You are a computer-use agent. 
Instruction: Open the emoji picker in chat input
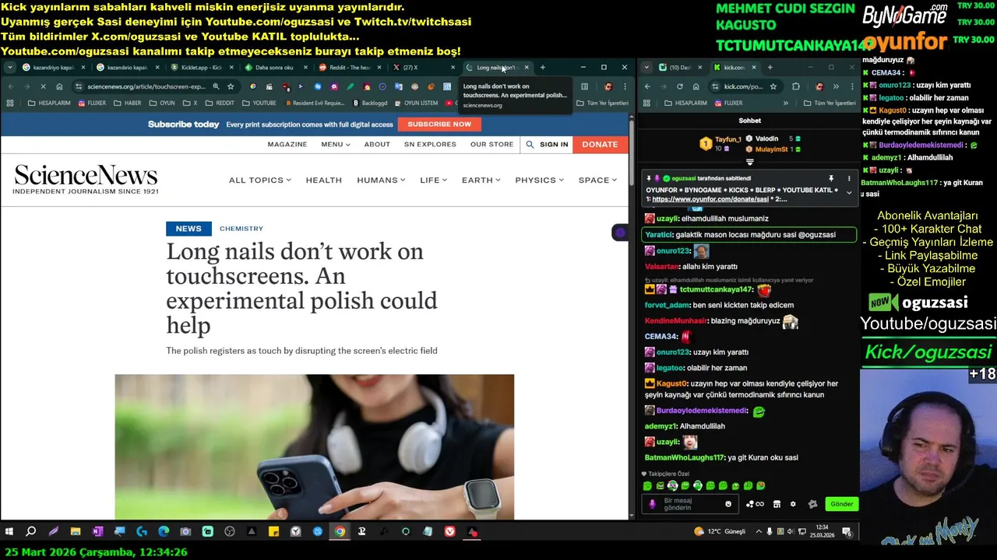coord(728,504)
